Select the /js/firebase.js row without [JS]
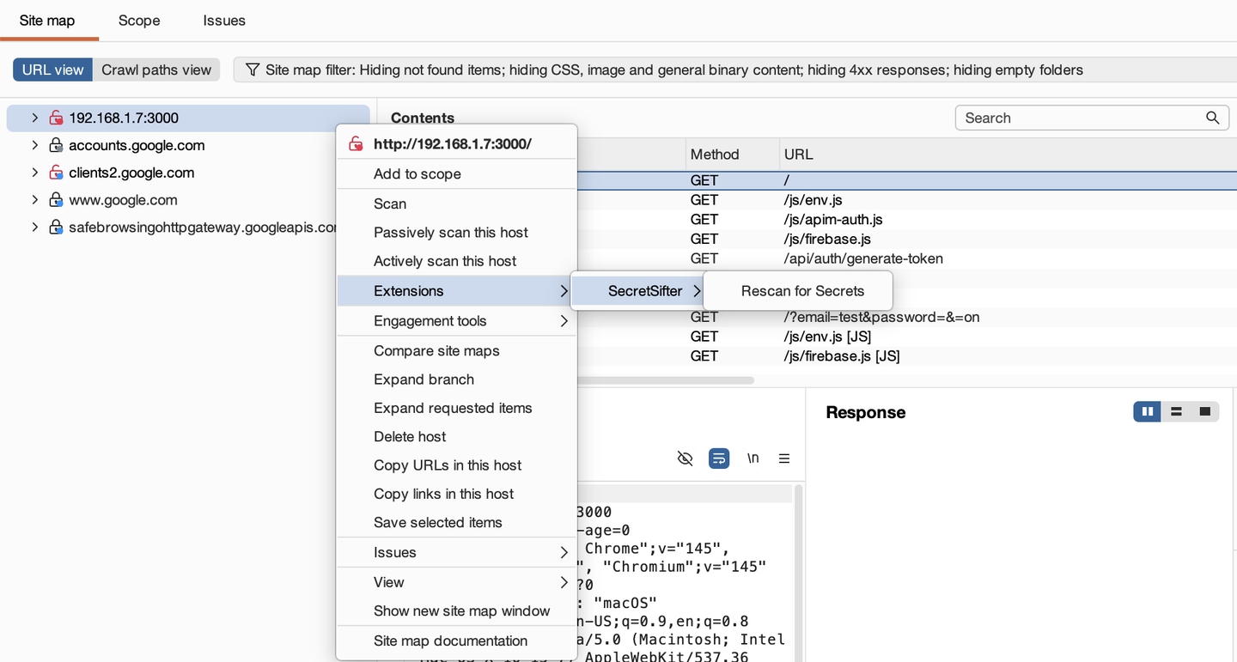The width and height of the screenshot is (1237, 662). coord(906,239)
